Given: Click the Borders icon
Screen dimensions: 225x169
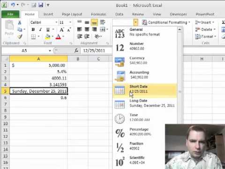Looking at the screenshot, I should pyautogui.click(x=33, y=37).
